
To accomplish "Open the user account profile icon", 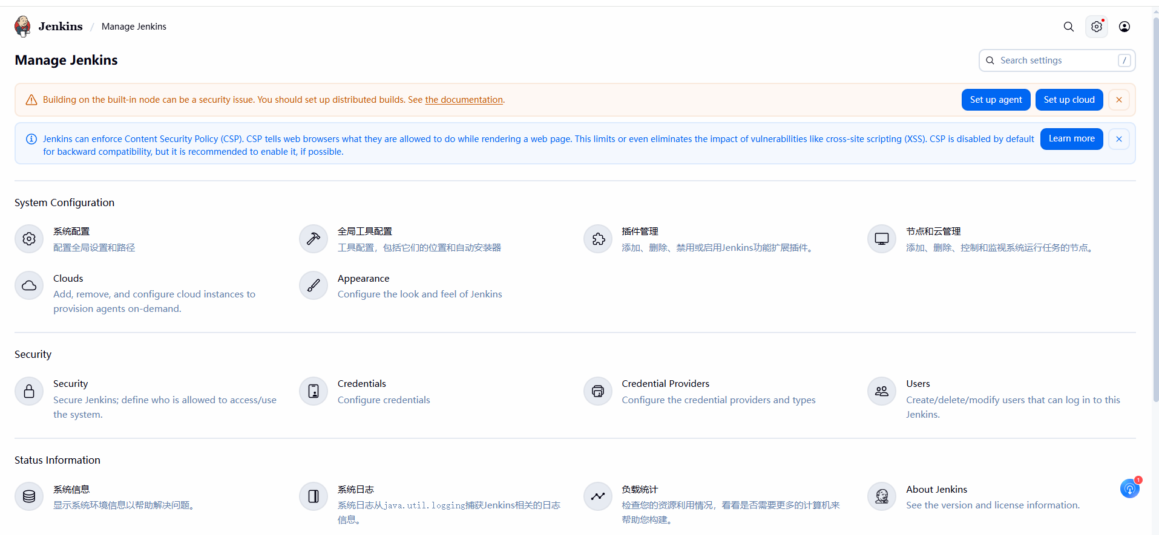I will coord(1125,27).
